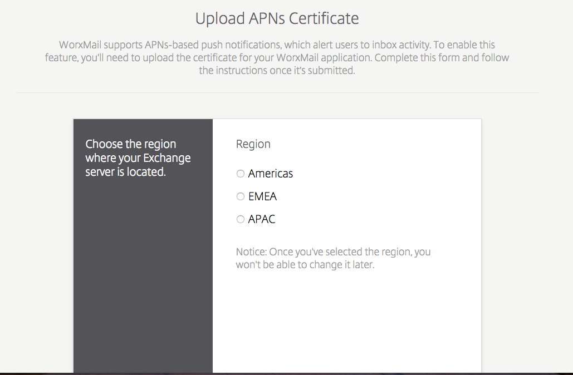This screenshot has width=573, height=375.
Task: Click "won't be able to change it later" text
Action: point(305,265)
